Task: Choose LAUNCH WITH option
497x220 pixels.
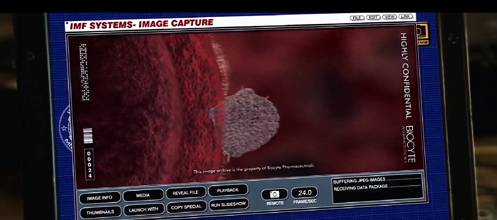Action: click(143, 210)
